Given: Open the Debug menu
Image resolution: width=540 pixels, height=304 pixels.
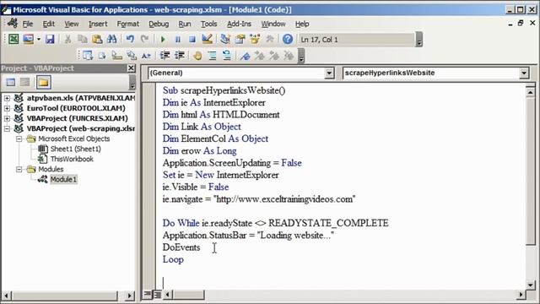Looking at the screenshot, I should pos(159,24).
